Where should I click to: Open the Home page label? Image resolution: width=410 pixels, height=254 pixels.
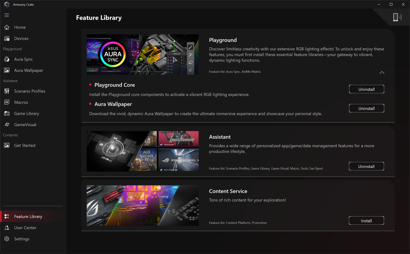coord(20,27)
